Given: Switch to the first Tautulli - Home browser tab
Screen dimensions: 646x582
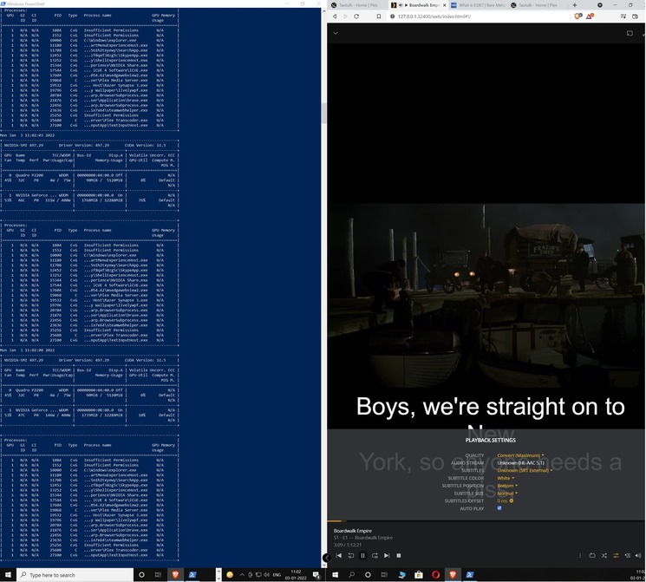Looking at the screenshot, I should 356,5.
